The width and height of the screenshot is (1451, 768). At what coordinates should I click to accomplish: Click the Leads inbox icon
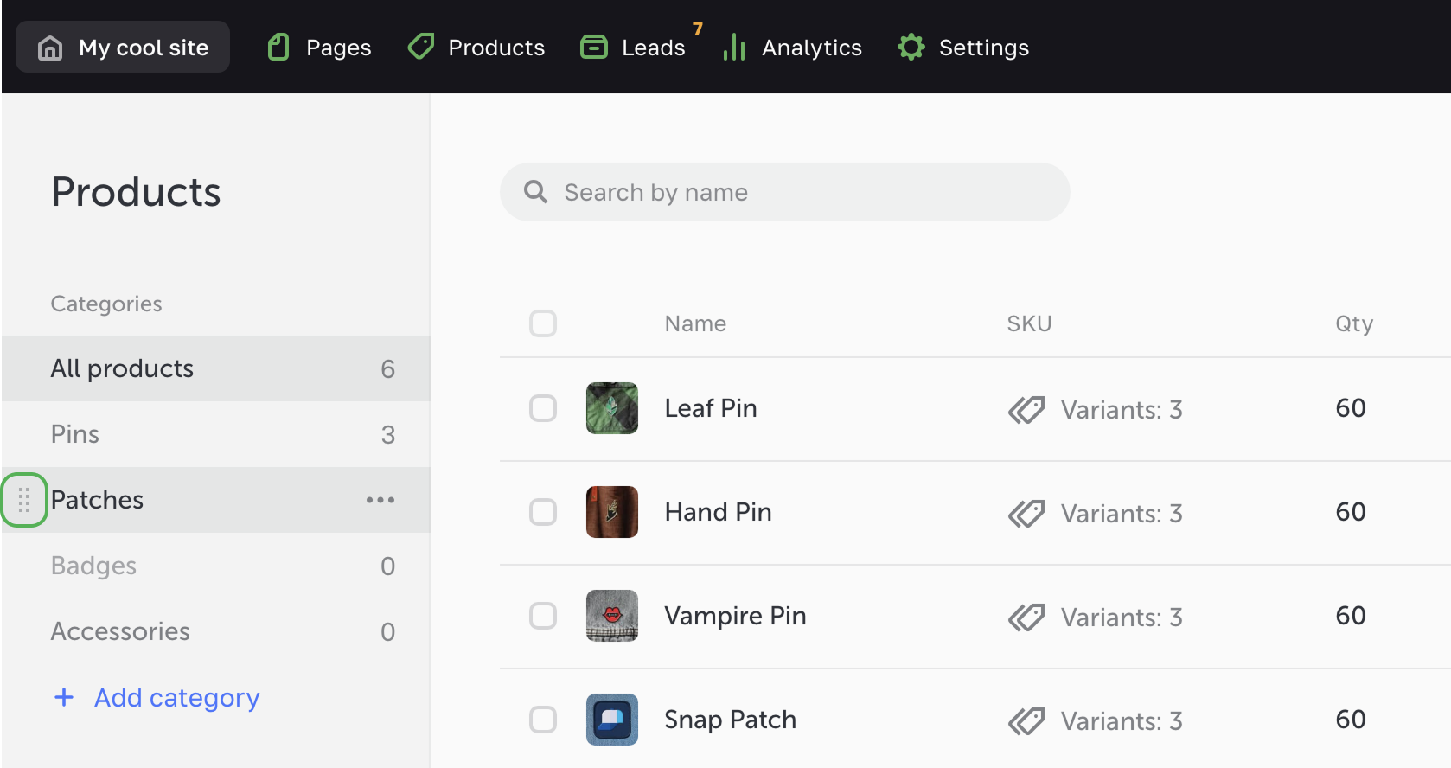pyautogui.click(x=594, y=48)
